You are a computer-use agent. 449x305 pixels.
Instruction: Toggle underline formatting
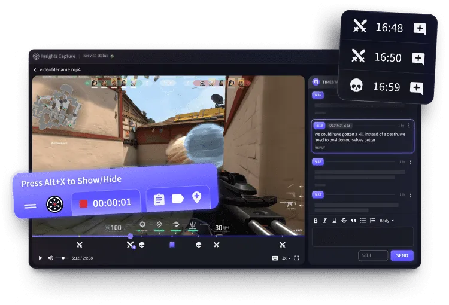[334, 221]
